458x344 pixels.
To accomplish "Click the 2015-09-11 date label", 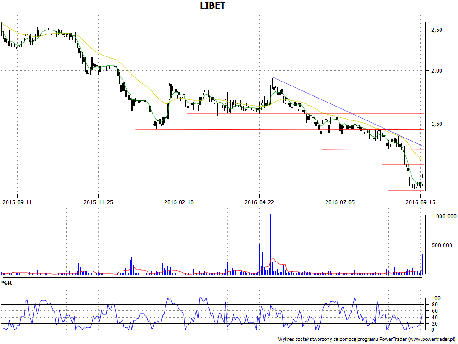I will [17, 202].
